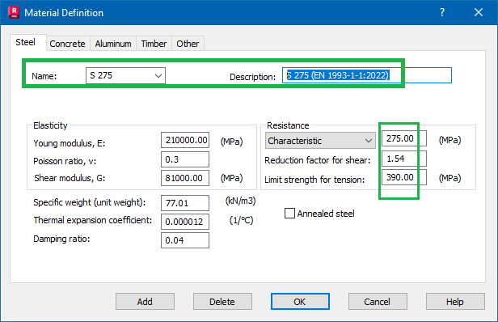Close the Material Definition dialog

click(x=479, y=12)
